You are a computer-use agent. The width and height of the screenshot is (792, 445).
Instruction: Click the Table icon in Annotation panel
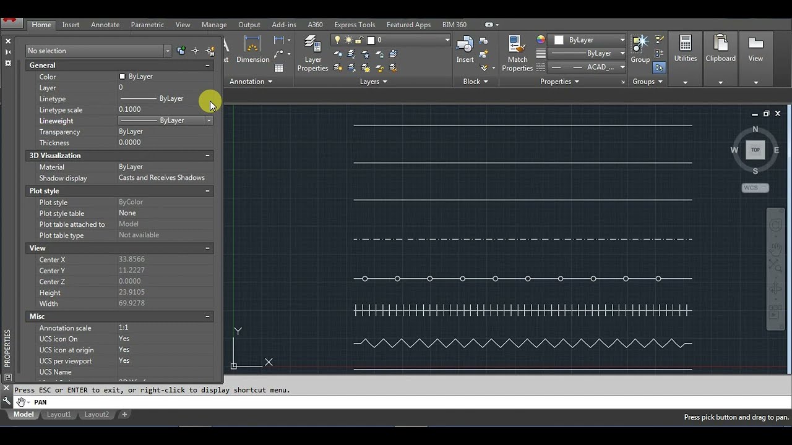pyautogui.click(x=279, y=67)
